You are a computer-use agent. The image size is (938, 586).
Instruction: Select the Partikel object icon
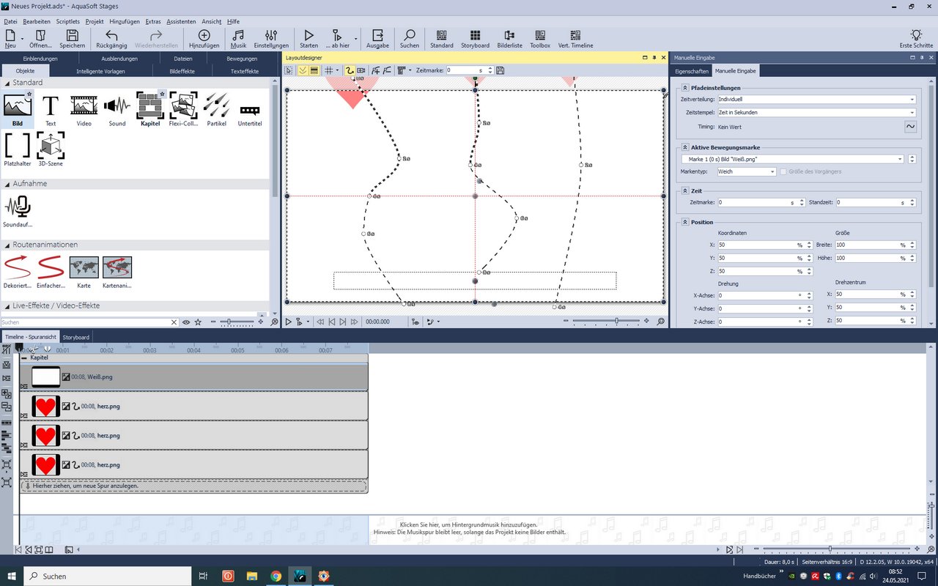[216, 107]
